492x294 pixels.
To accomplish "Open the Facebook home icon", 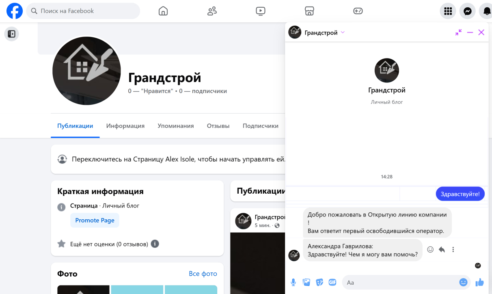I will [x=163, y=11].
